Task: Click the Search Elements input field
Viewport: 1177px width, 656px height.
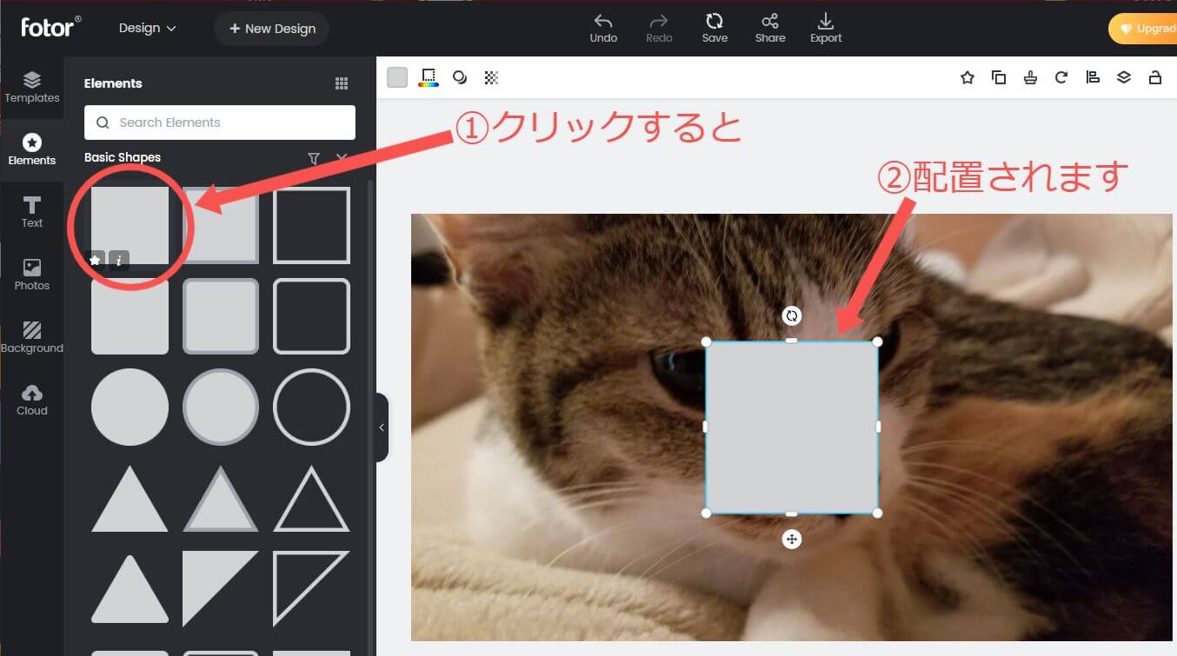Action: point(220,123)
